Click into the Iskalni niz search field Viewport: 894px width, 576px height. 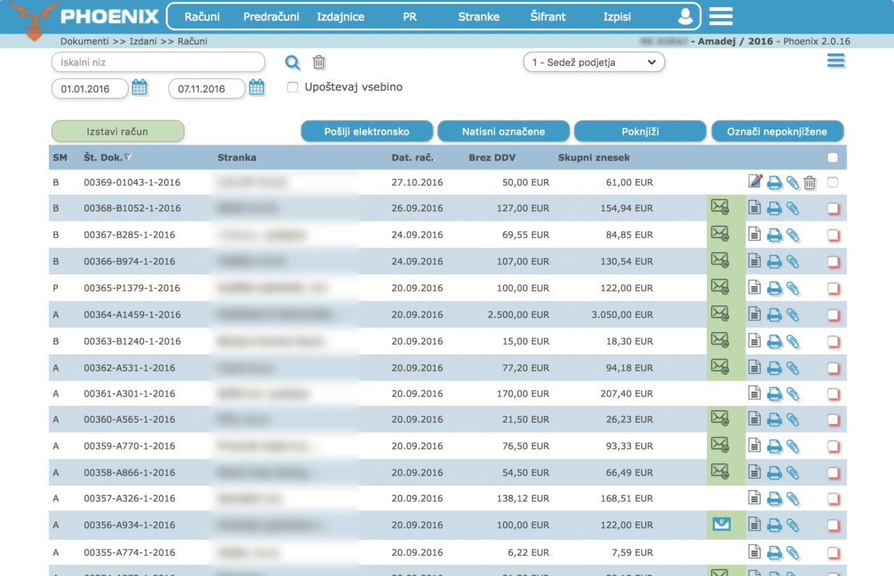[x=158, y=62]
